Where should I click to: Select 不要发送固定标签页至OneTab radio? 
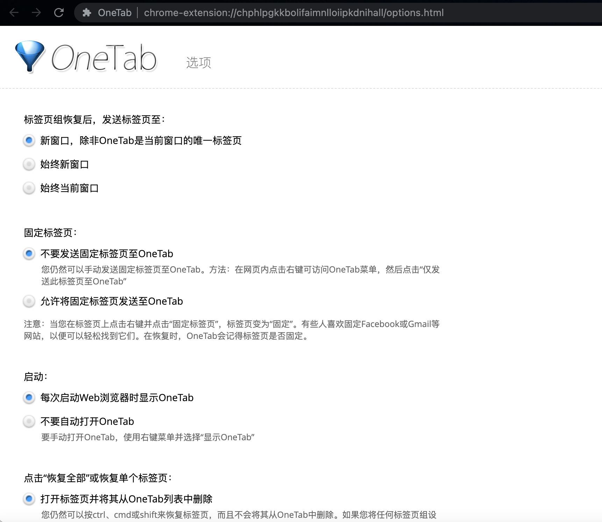pos(29,254)
